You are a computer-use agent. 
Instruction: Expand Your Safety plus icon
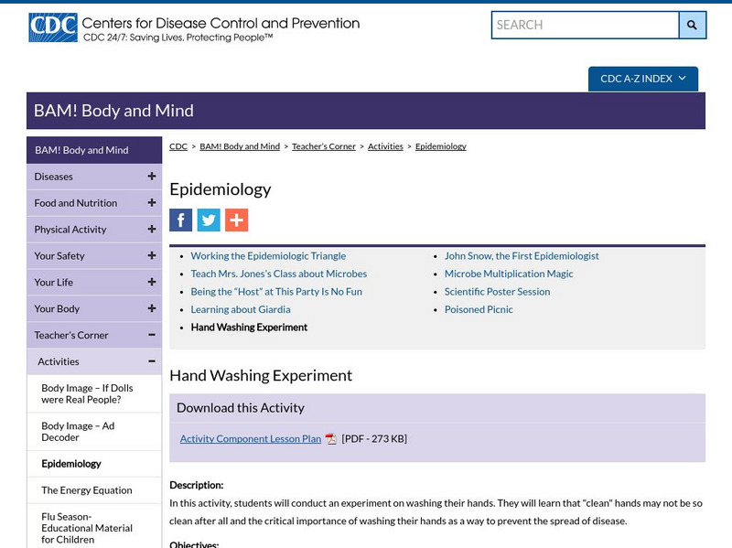(152, 255)
